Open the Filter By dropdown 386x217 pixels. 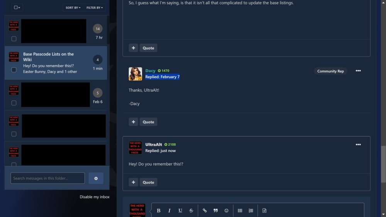coord(94,8)
